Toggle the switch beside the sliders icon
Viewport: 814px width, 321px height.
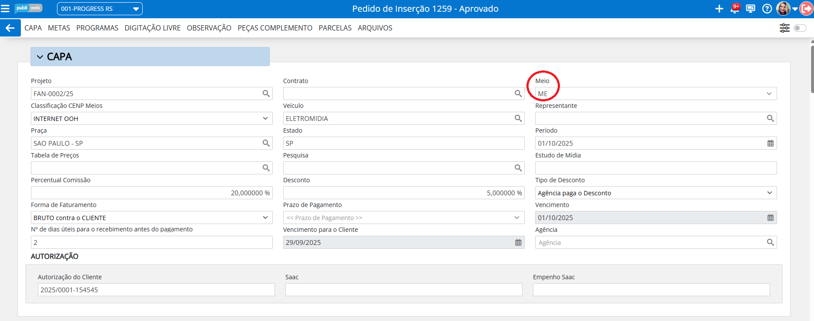pos(800,28)
